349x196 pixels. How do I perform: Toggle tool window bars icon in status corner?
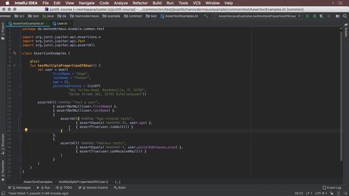(x=3, y=193)
